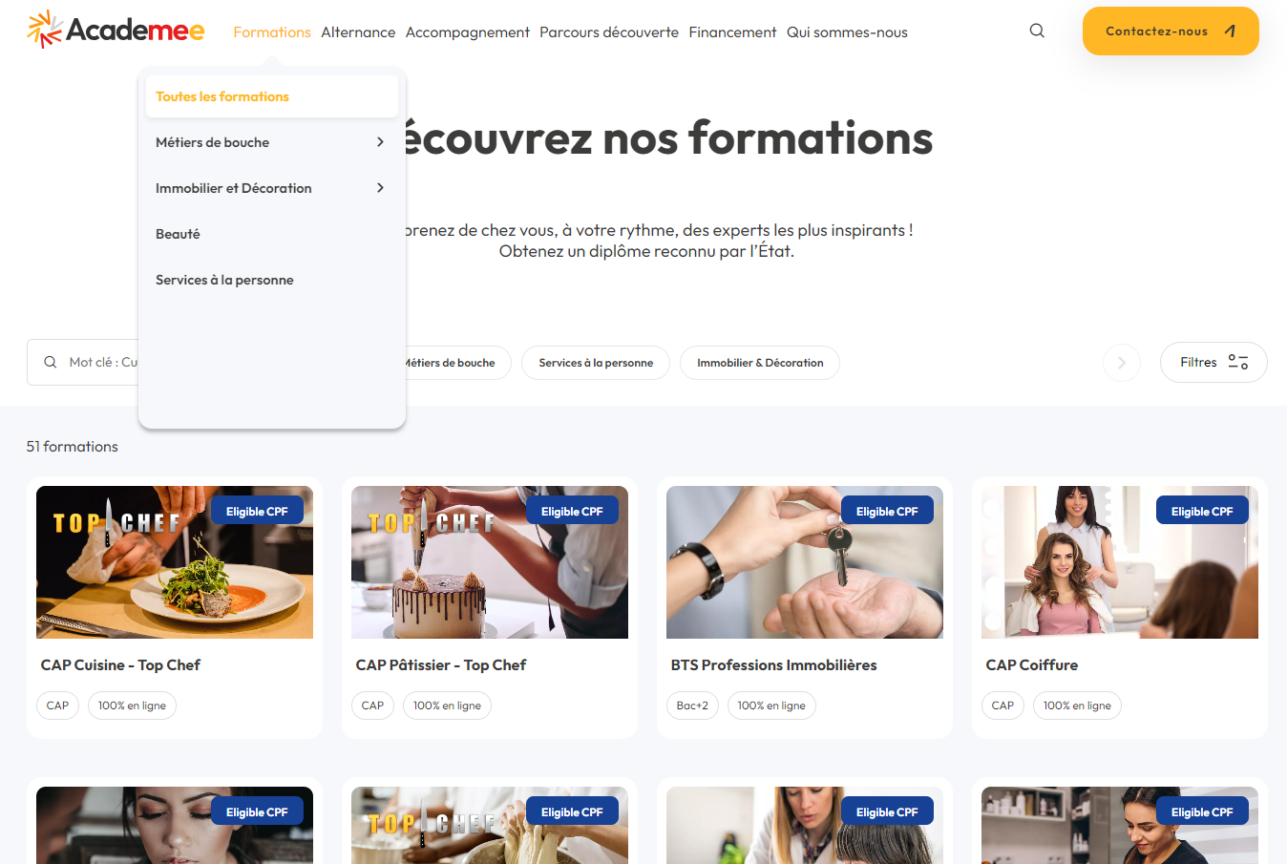The height and width of the screenshot is (864, 1287).
Task: Click the arrow icon in Contactez-nous button
Action: tap(1231, 31)
